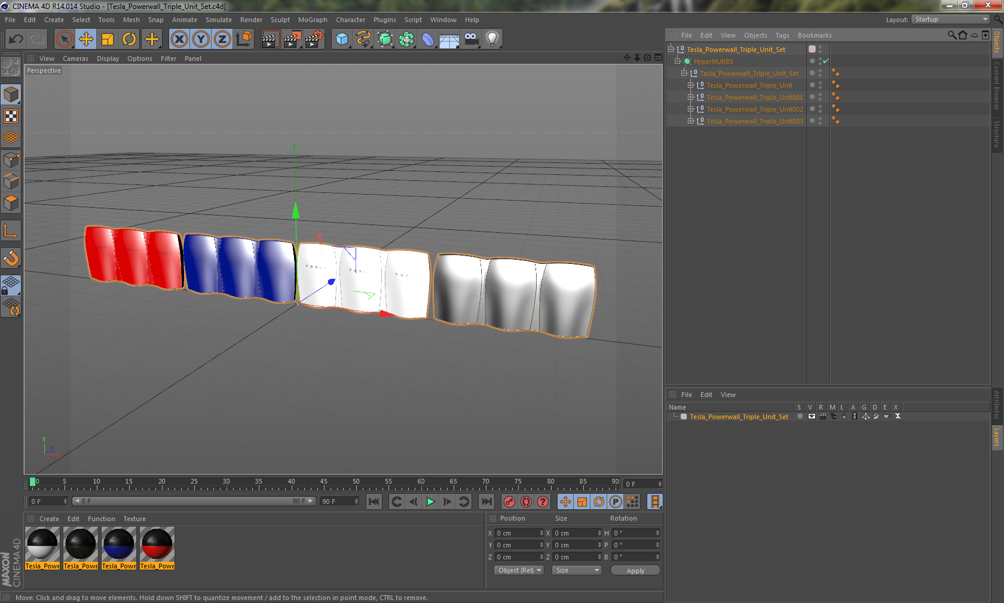Add a HyperNURBS generator object
This screenshot has width=1004, height=603.
(385, 39)
